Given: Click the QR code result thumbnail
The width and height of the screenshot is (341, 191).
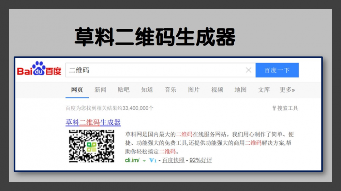Looking at the screenshot, I should pyautogui.click(x=91, y=146).
